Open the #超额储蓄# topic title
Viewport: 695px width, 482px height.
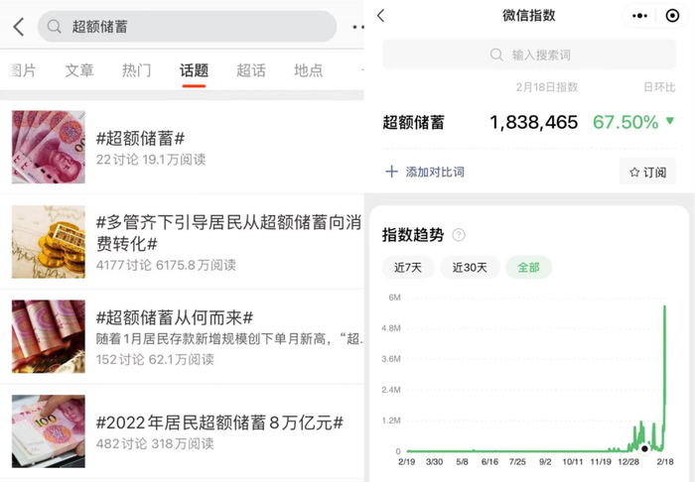coord(140,139)
